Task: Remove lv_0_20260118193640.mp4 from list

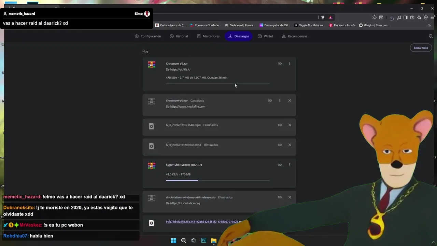Action: pyautogui.click(x=290, y=125)
